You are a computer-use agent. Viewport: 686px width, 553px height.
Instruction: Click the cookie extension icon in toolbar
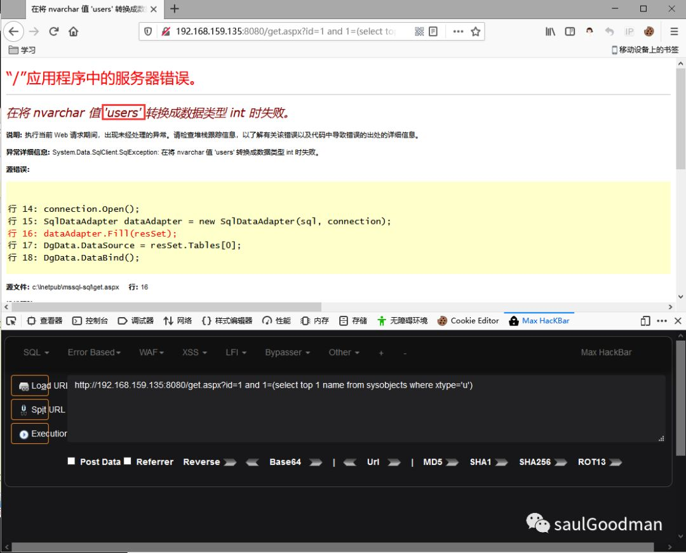[649, 32]
